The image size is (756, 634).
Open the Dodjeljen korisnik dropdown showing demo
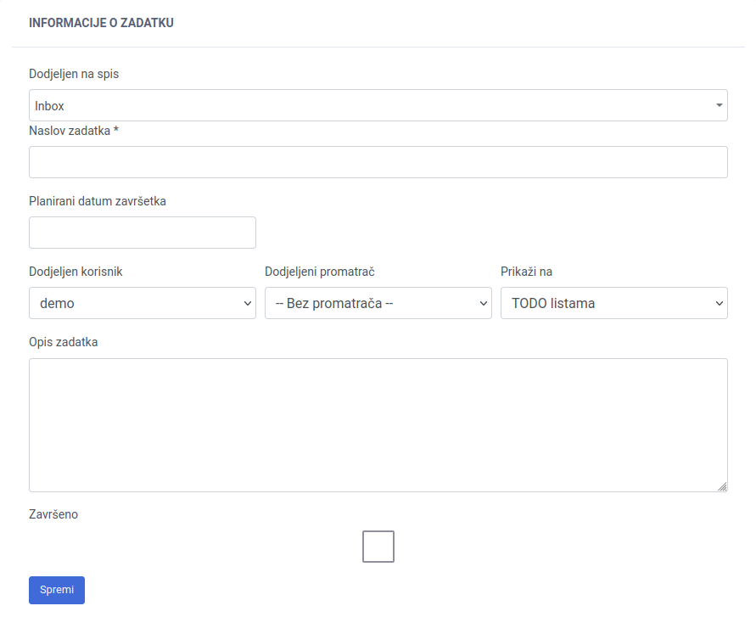pyautogui.click(x=143, y=303)
